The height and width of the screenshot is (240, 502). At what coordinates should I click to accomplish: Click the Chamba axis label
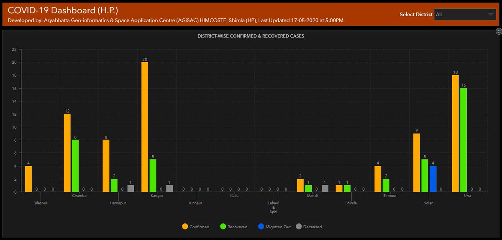(79, 195)
